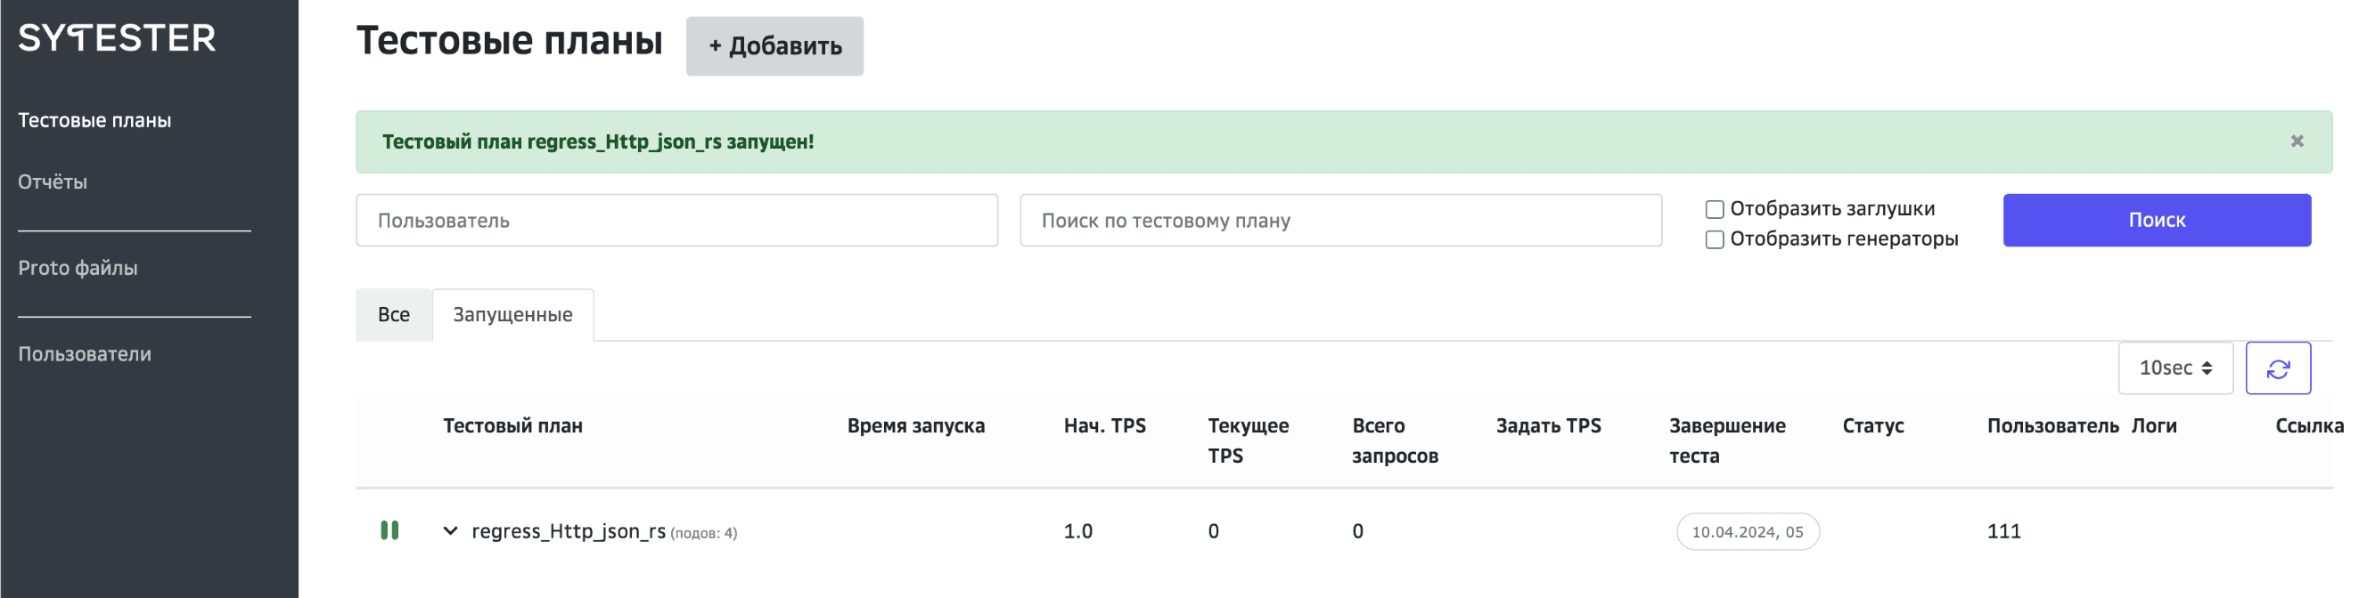Open the Proto файлы sidebar item
This screenshot has width=2367, height=598.
click(x=77, y=268)
